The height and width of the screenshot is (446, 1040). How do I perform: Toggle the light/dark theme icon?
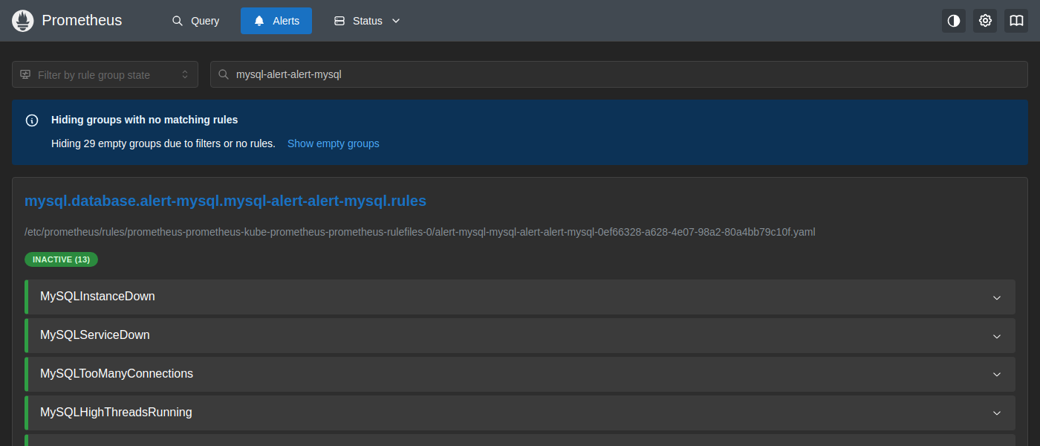[954, 21]
